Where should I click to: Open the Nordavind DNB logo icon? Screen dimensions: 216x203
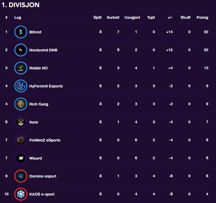[21, 50]
